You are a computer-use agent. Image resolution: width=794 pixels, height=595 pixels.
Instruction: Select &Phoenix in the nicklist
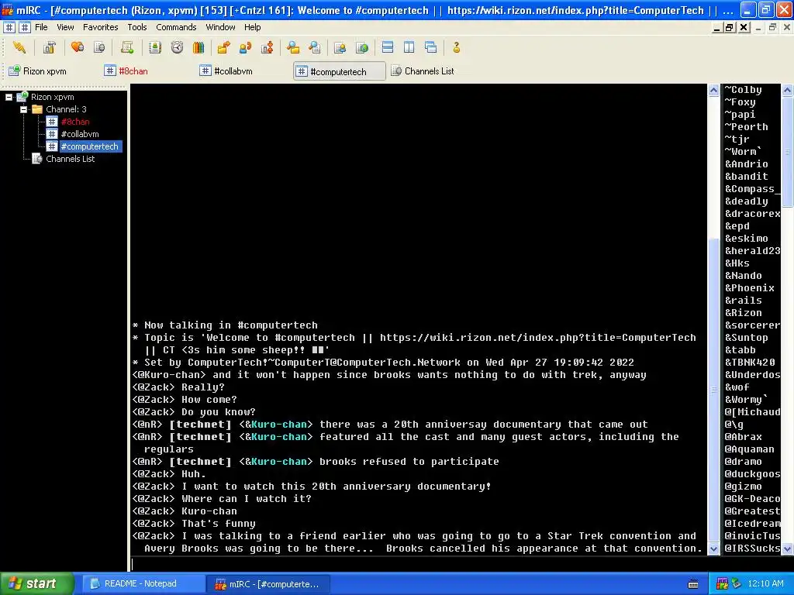[x=750, y=288]
